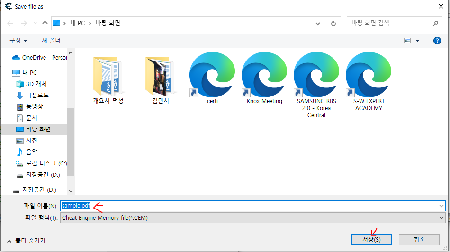Screen dimensions: 450x252
Task: Open help with the question mark icon
Action: pyautogui.click(x=437, y=41)
